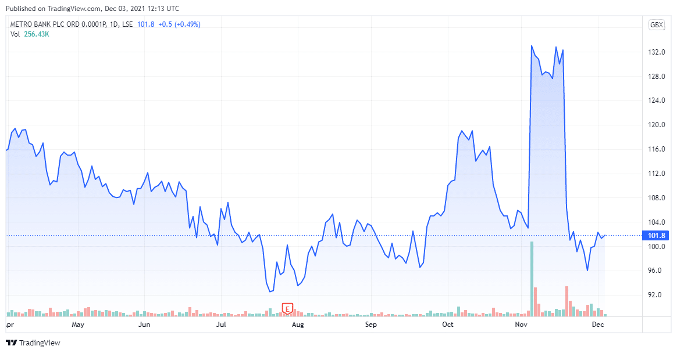Click the +0.5 (+0.49%) change value
Image resolution: width=677 pixels, height=353 pixels.
[x=179, y=24]
